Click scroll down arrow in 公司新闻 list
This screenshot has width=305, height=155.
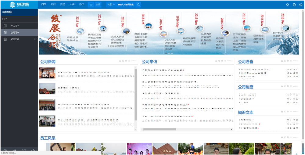(x=136, y=129)
